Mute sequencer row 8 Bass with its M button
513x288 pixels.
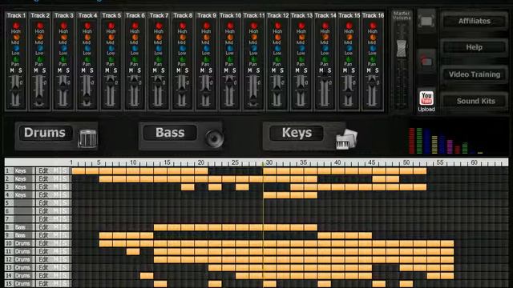pos(56,227)
